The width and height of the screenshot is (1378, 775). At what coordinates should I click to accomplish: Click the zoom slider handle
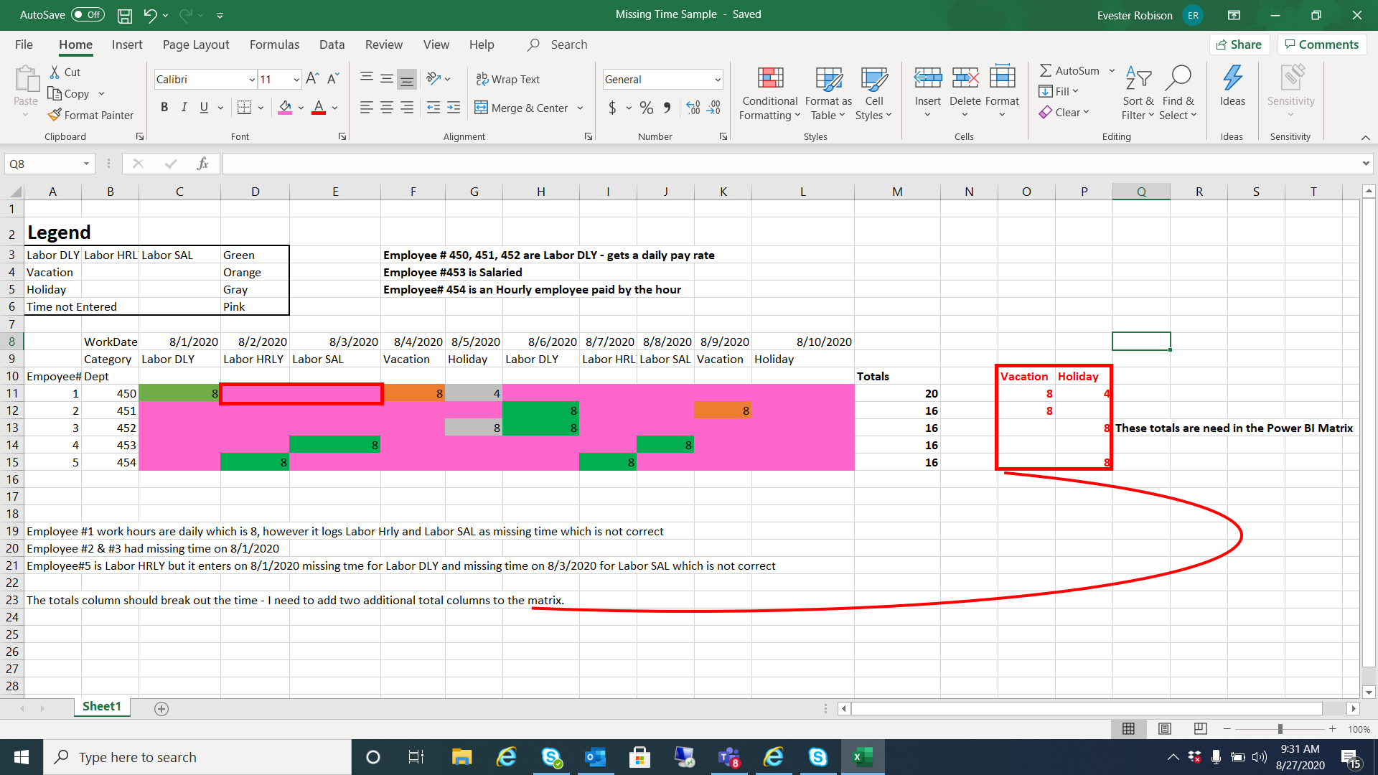click(x=1280, y=729)
